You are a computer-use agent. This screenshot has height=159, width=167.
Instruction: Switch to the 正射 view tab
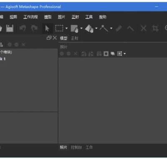[75, 38]
